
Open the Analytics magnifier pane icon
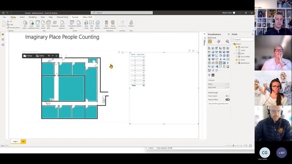tap(227, 41)
